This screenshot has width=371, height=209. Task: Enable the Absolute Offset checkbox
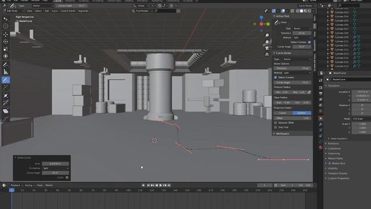click(x=275, y=122)
